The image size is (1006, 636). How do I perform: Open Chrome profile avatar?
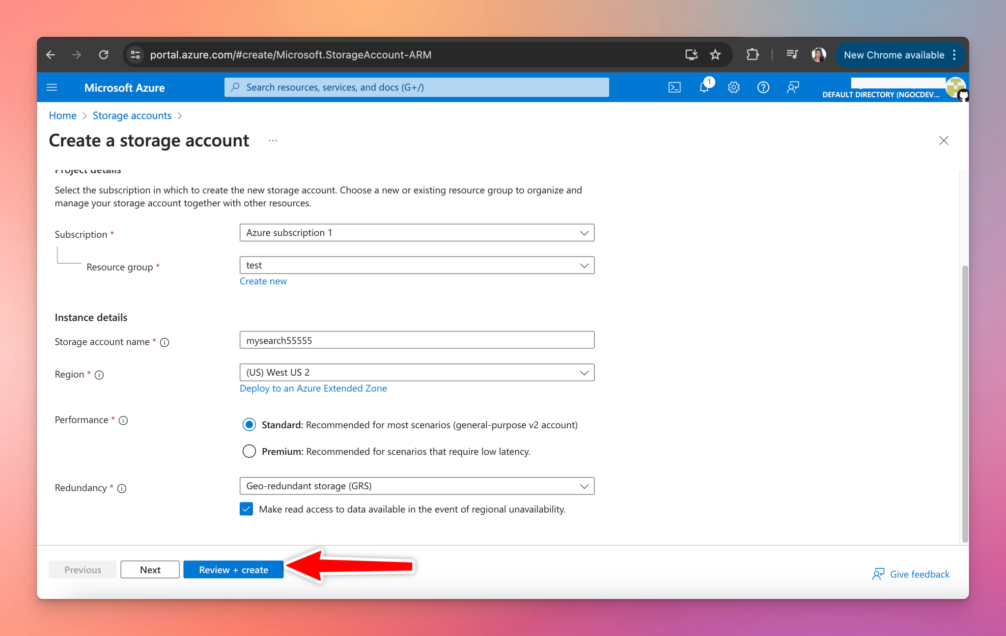point(818,55)
